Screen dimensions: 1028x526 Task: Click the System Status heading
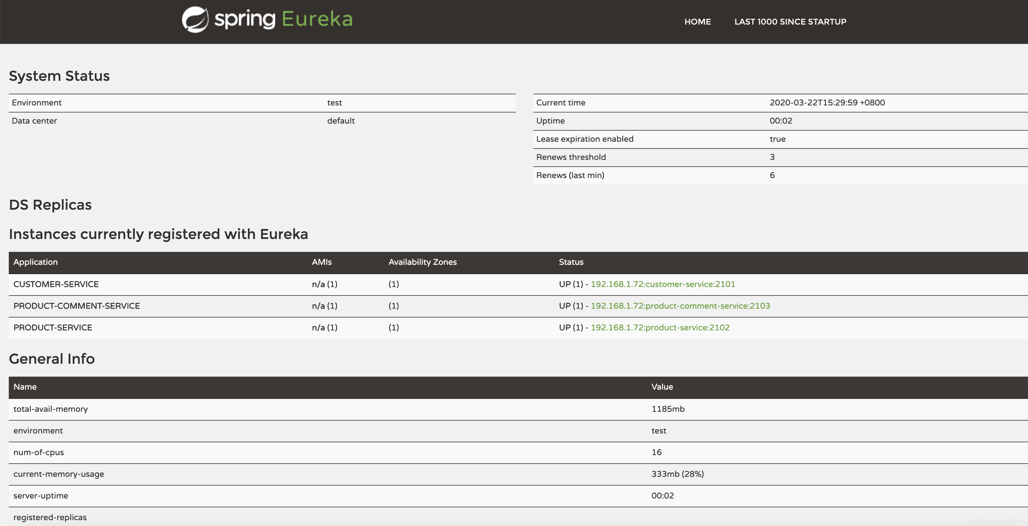(59, 76)
